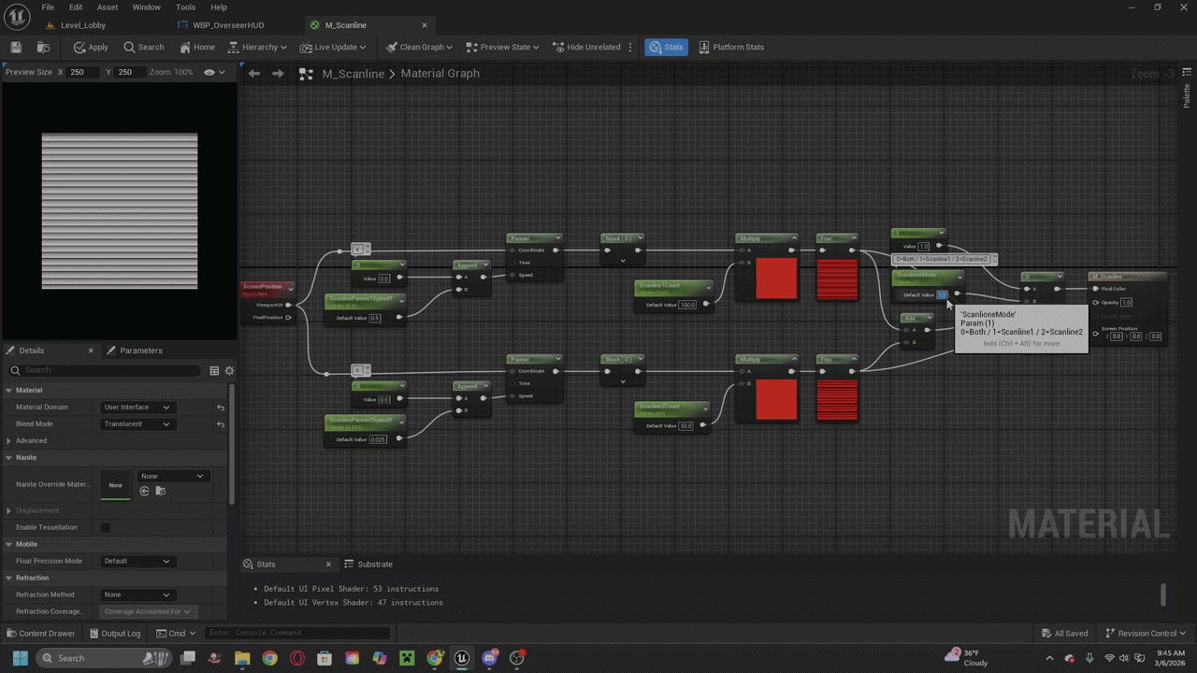The width and height of the screenshot is (1197, 673).
Task: Click the property matrix grid icon in Details
Action: coord(214,370)
